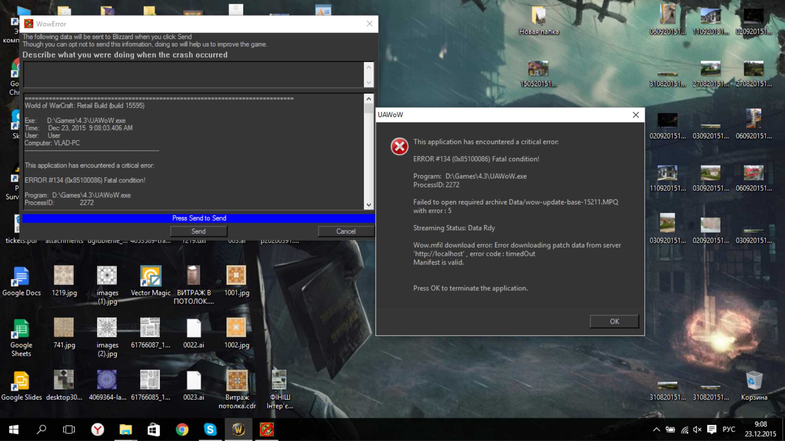Viewport: 785px width, 441px height.
Task: Launch Yandex browser from the taskbar
Action: pyautogui.click(x=97, y=429)
